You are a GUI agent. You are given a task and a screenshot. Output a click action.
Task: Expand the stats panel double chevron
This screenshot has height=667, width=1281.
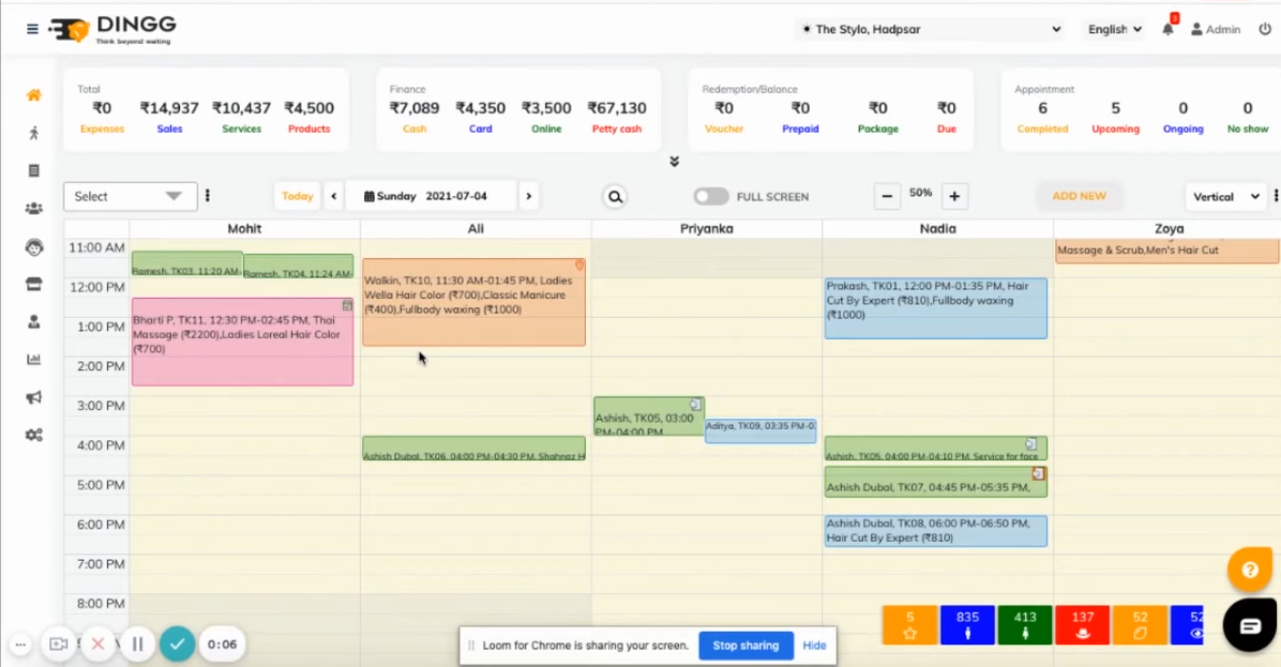pos(674,161)
